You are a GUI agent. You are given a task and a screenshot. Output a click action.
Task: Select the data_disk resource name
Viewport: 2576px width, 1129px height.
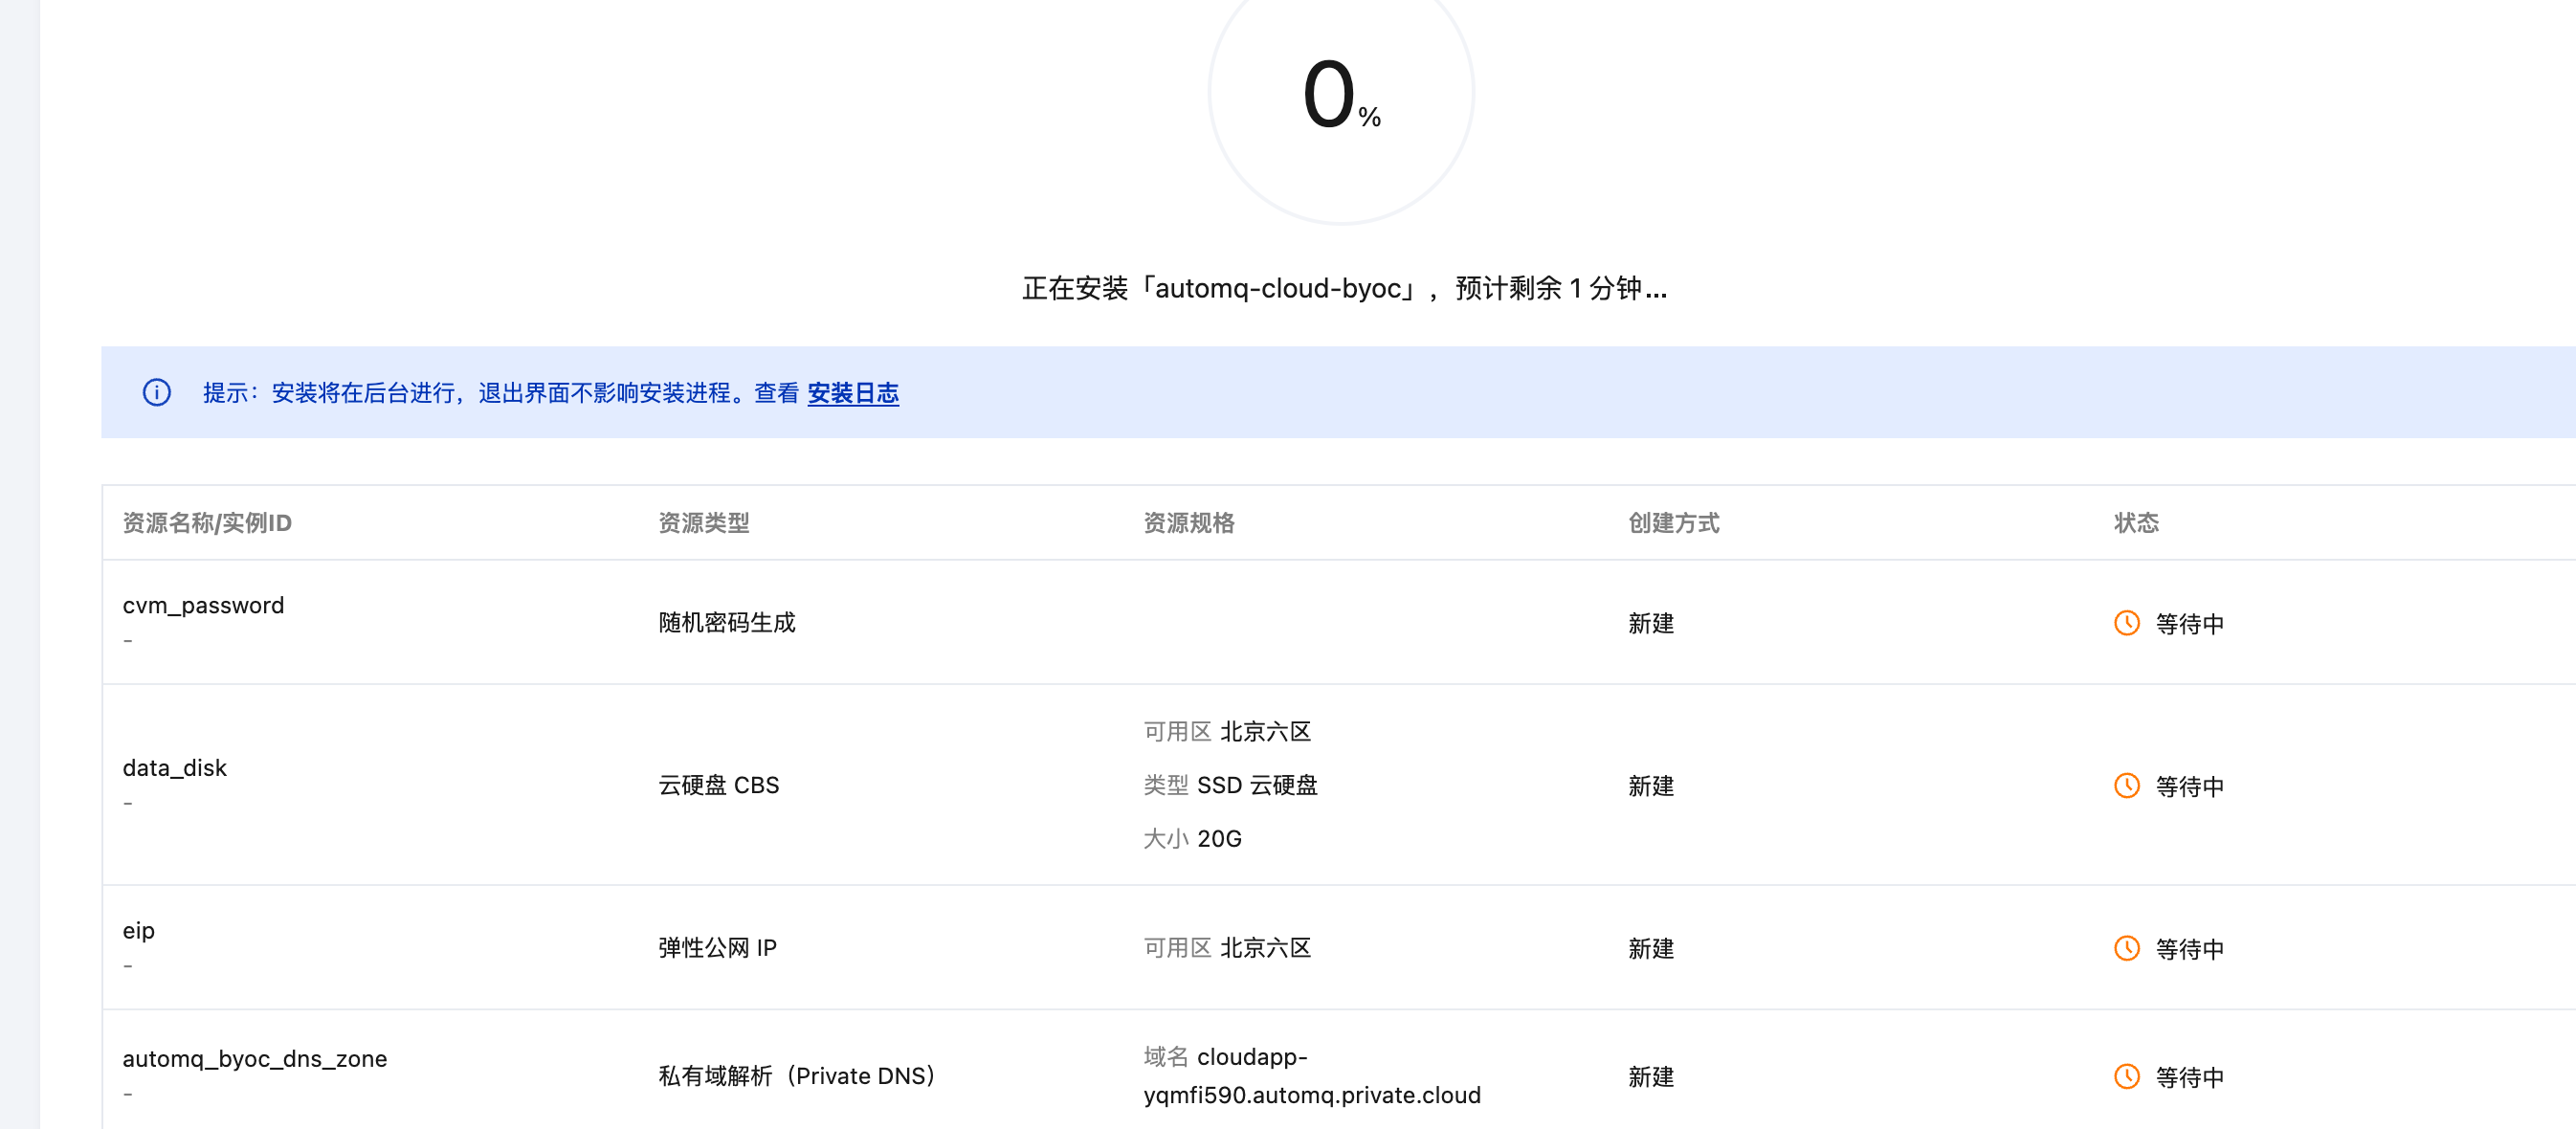tap(174, 768)
